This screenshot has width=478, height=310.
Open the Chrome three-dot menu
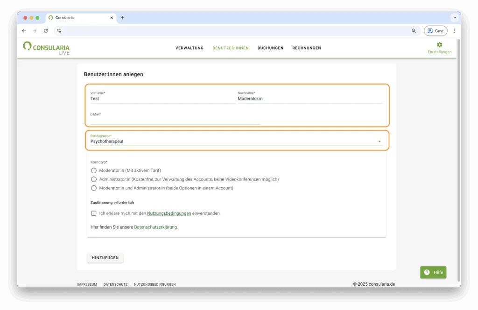(x=454, y=31)
